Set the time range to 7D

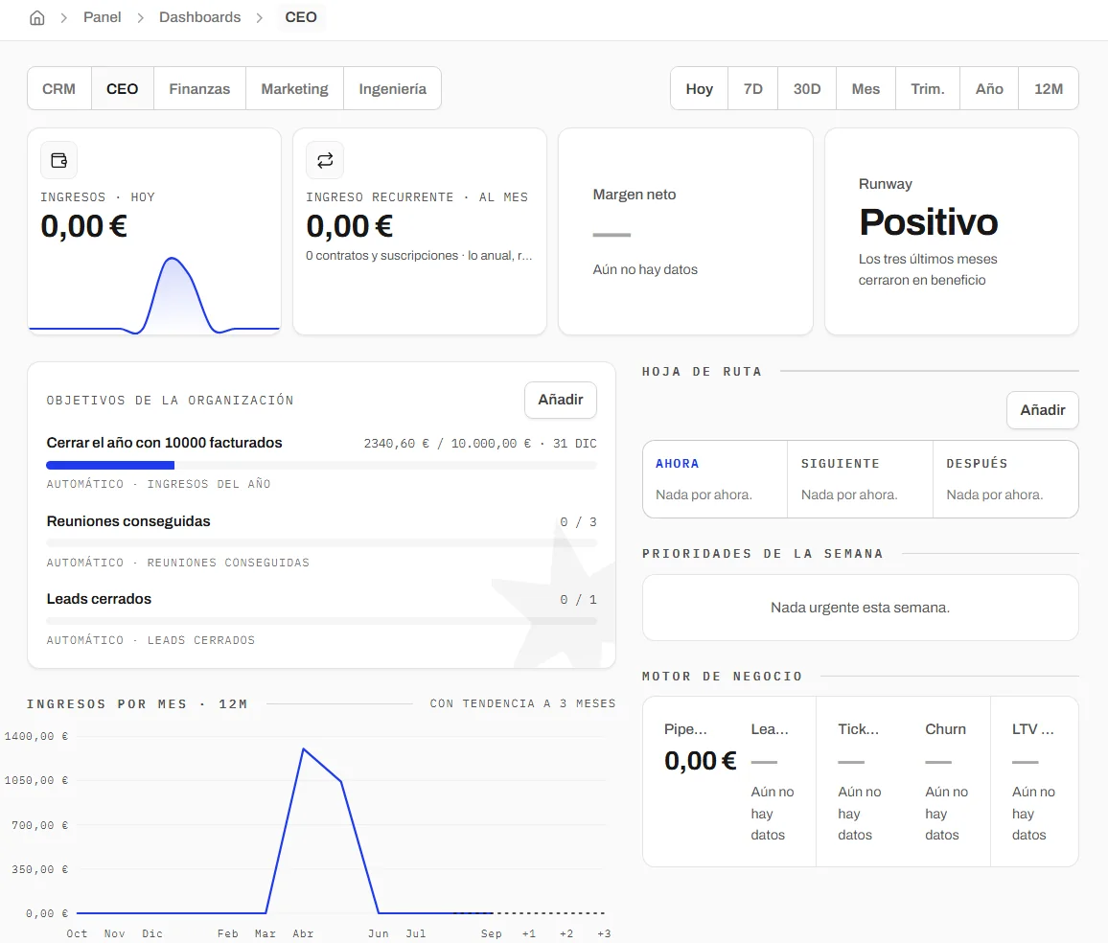(753, 89)
